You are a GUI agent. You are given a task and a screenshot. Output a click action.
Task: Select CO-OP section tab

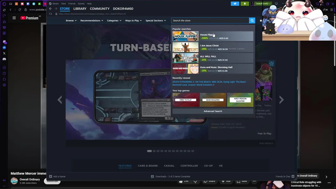tap(208, 166)
